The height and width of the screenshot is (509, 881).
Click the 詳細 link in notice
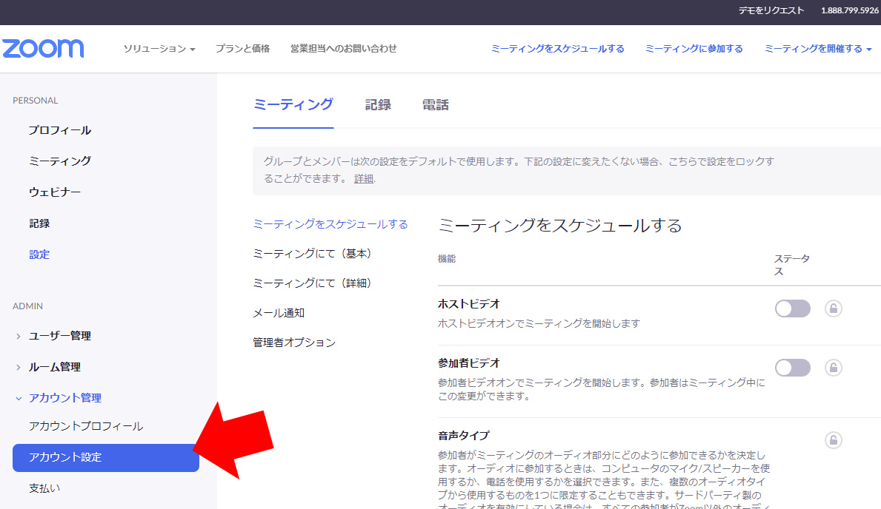pyautogui.click(x=364, y=179)
